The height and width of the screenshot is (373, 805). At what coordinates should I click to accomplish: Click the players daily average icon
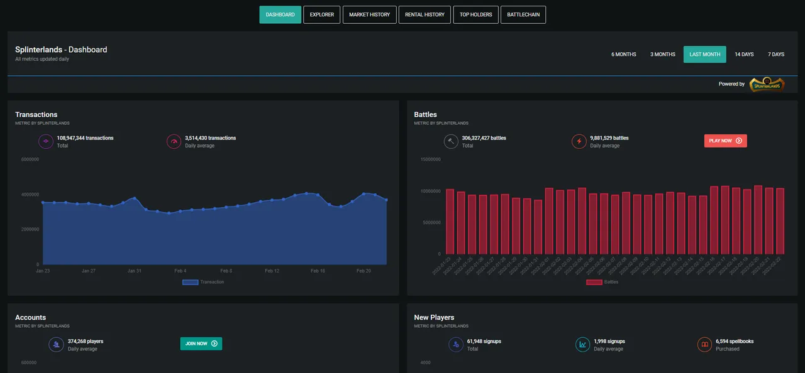click(x=57, y=345)
